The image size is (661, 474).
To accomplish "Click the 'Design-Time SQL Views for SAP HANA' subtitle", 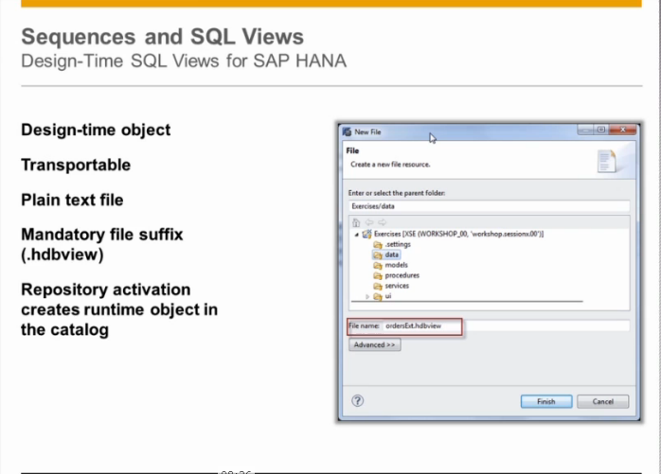I will pos(184,61).
